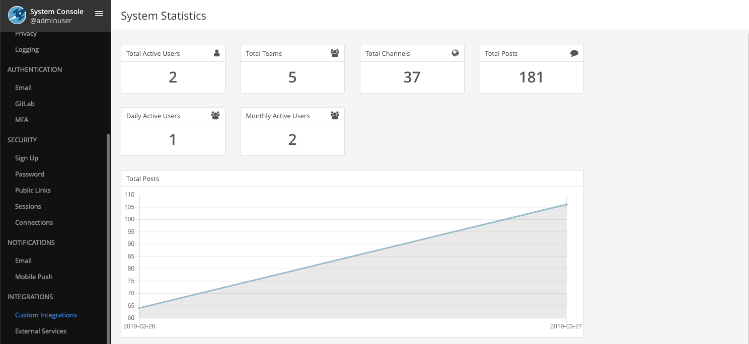Open the Logging settings page
This screenshot has width=749, height=344.
coord(27,49)
